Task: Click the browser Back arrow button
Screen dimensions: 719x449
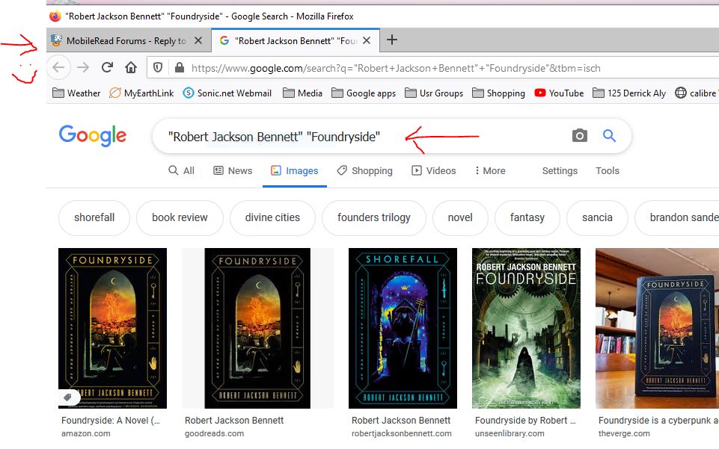Action: click(58, 68)
